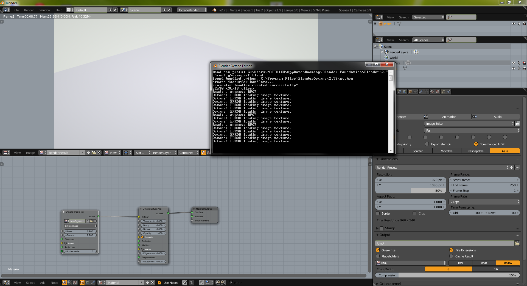Click the World globe icon in outliner
Screen dimensions: 527x286
(x=386, y=58)
